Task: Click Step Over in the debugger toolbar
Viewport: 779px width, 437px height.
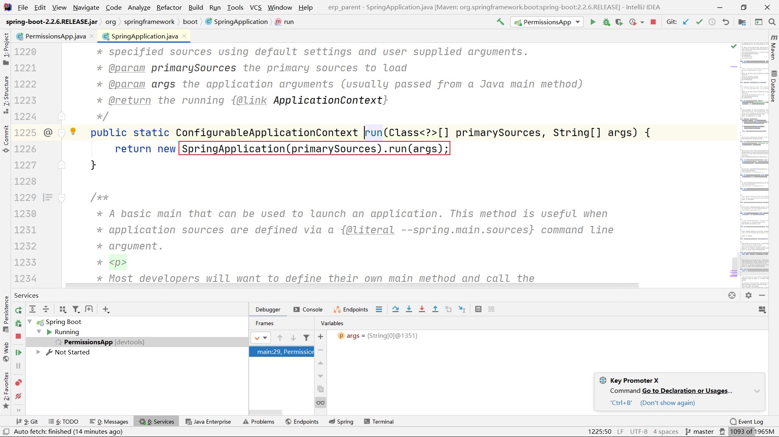Action: click(x=396, y=309)
